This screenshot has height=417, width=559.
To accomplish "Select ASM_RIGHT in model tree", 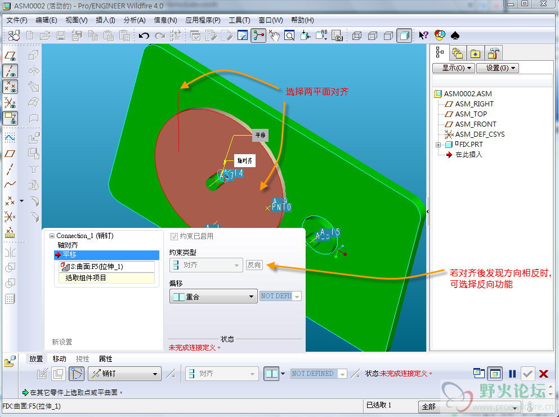I will (x=474, y=104).
